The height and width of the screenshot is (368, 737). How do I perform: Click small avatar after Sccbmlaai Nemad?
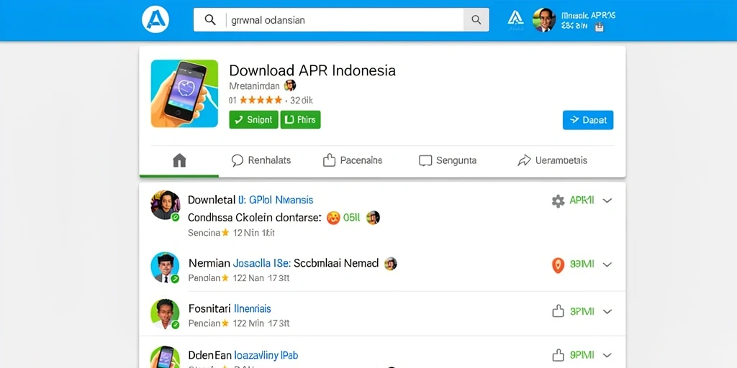(391, 263)
